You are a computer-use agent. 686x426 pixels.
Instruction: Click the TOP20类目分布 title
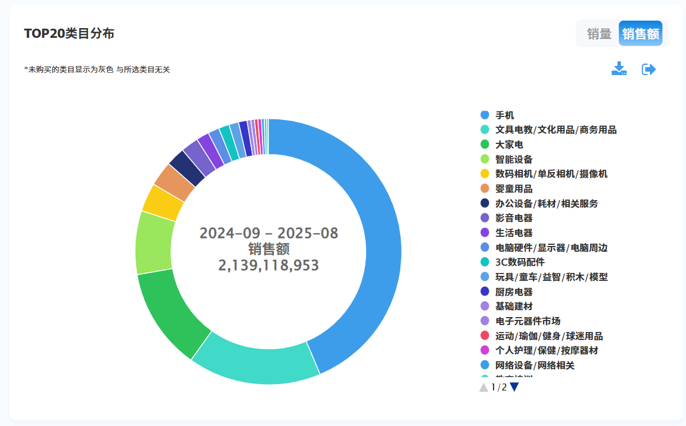coord(69,34)
